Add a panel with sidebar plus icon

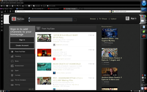[x=2, y=30]
